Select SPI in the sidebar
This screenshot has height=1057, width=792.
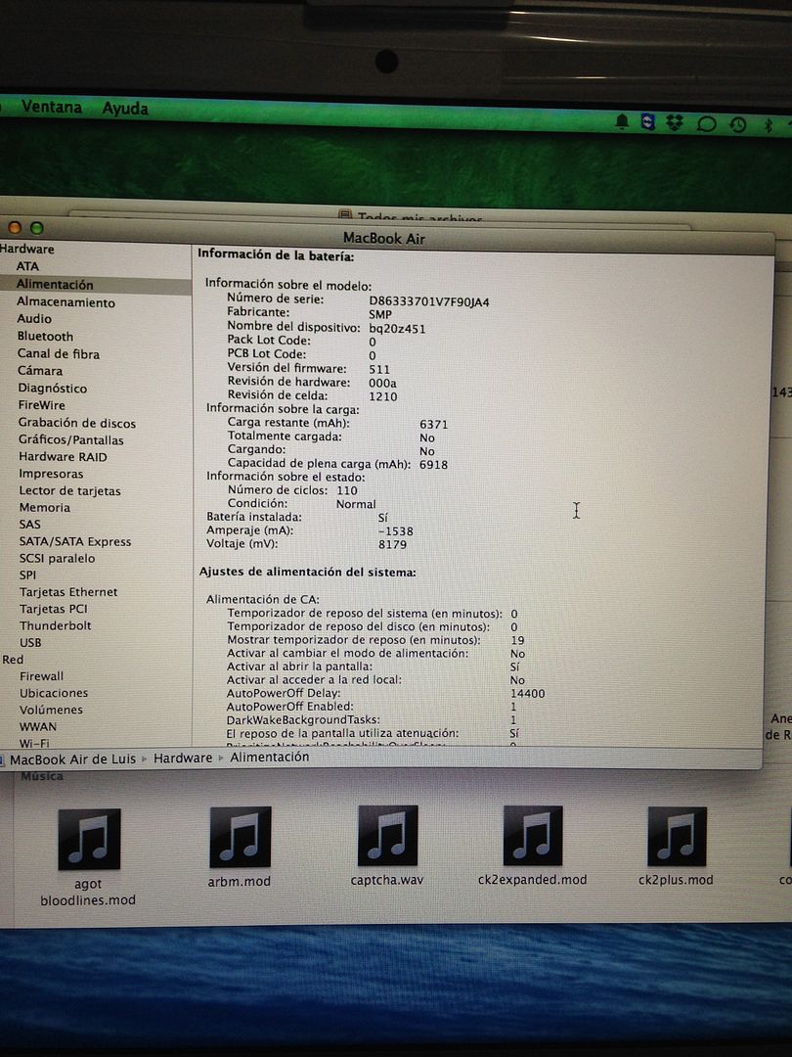coord(27,575)
